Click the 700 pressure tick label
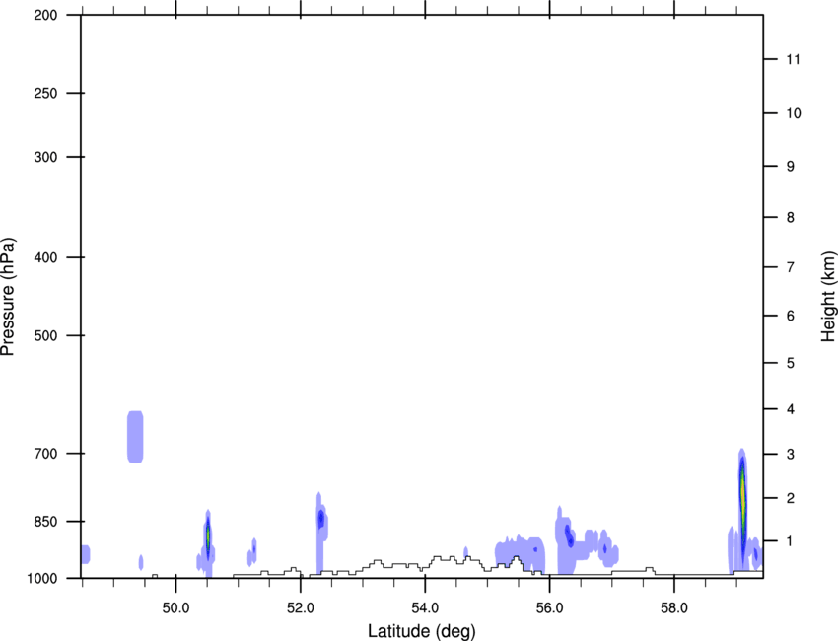The width and height of the screenshot is (838, 641). coord(45,454)
